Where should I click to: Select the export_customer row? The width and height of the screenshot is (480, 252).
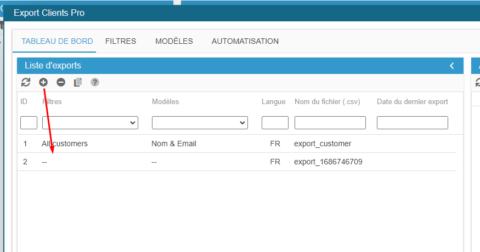(x=322, y=144)
